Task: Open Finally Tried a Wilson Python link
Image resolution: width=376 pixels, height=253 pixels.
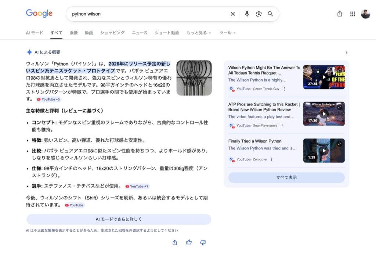Action: tap(255, 141)
